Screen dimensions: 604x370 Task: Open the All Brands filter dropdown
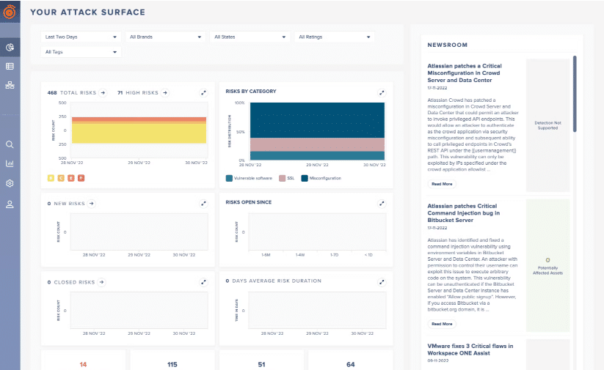165,37
